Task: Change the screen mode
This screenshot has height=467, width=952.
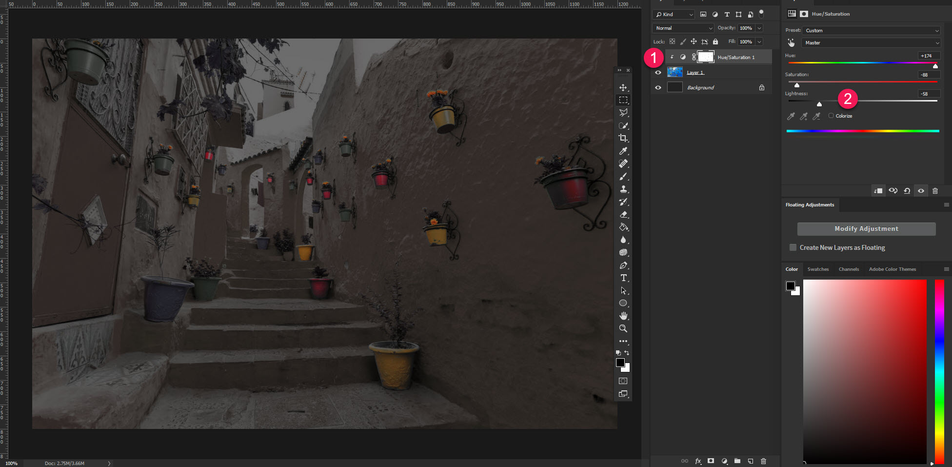Action: [x=623, y=394]
